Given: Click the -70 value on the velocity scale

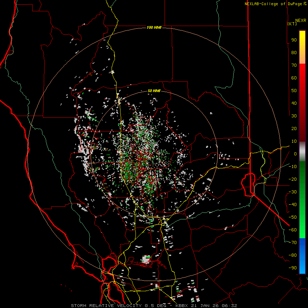Looking at the screenshot, I should point(293,243).
